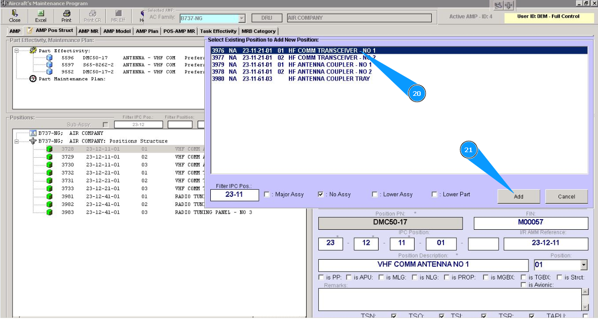Select the Part Maintenance Plan clock icon
The height and width of the screenshot is (319, 598).
point(33,79)
